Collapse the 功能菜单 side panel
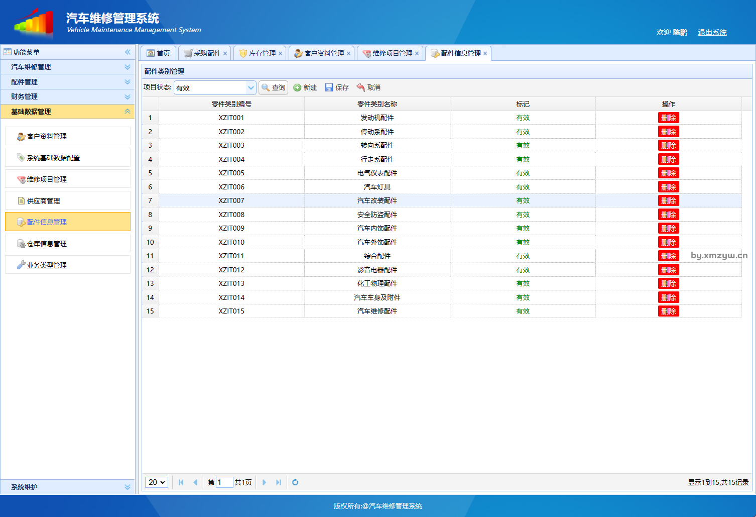Viewport: 756px width, 517px height. tap(128, 52)
